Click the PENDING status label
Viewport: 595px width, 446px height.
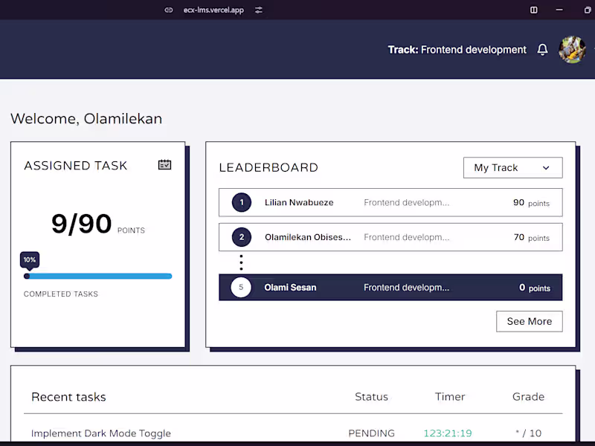[x=371, y=433]
